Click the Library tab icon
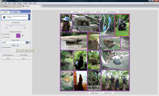Image resolution: width=159 pixels, height=96 pixels. click(2, 6)
